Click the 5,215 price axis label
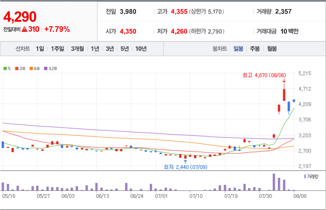This screenshot has height=210, width=326. (305, 74)
